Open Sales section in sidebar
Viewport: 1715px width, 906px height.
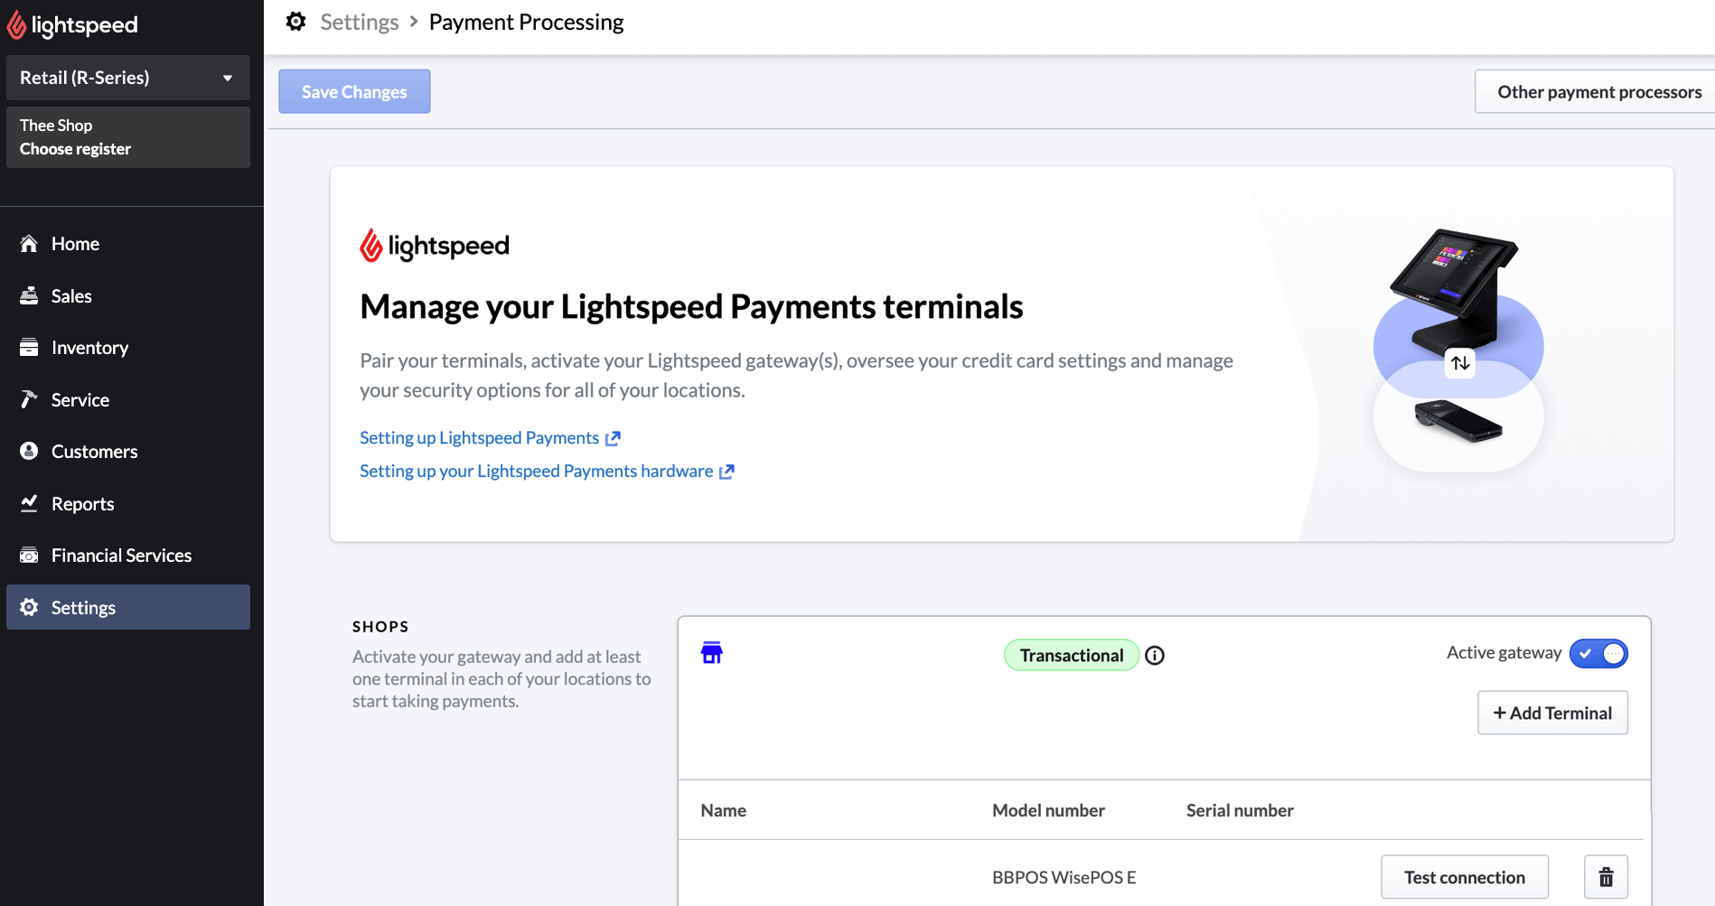[x=128, y=296]
